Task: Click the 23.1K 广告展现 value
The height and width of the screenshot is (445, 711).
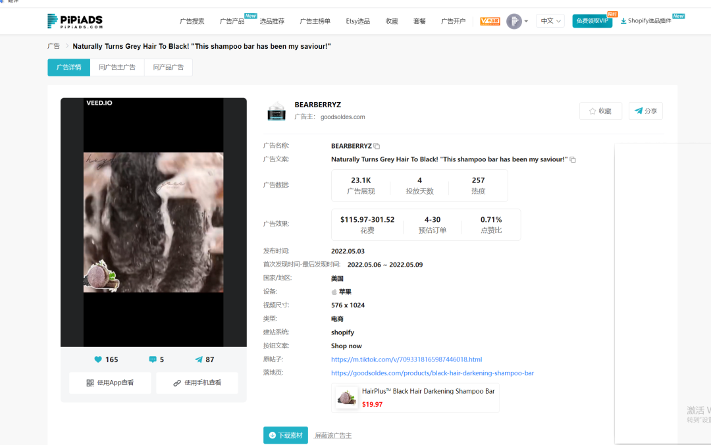Action: (361, 180)
